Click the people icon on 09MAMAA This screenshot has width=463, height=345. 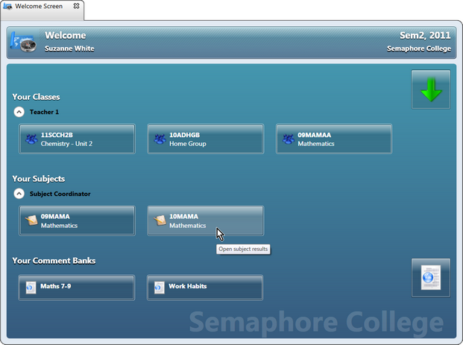click(289, 139)
